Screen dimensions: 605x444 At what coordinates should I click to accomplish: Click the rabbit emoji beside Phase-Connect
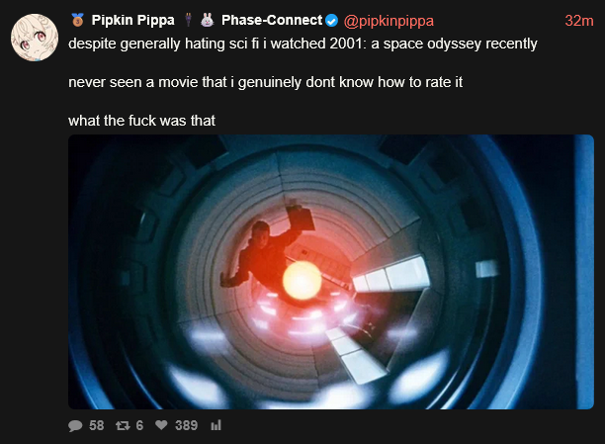[x=208, y=20]
